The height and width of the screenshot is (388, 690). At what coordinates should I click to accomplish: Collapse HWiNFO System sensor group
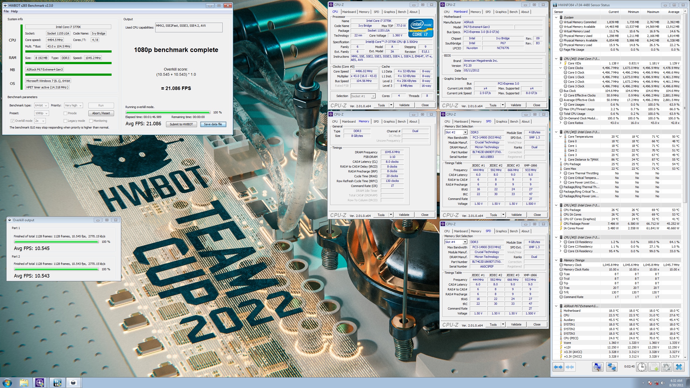[556, 17]
